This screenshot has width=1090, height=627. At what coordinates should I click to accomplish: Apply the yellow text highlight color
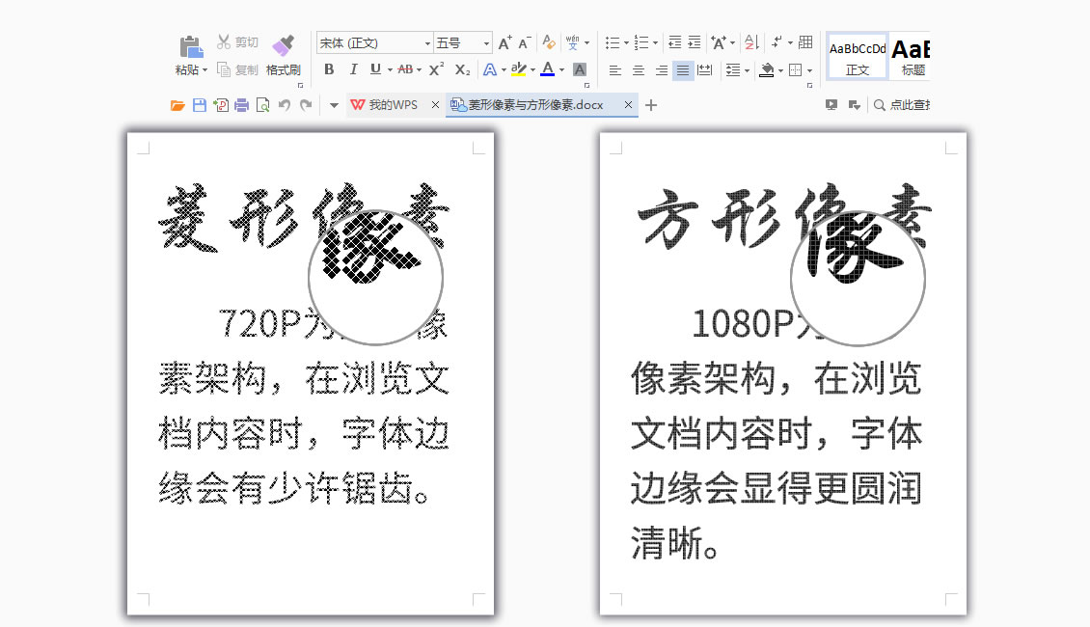518,69
